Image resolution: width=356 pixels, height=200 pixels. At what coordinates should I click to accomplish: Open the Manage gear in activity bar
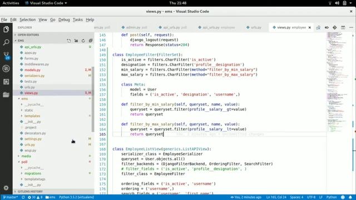pos(6,188)
